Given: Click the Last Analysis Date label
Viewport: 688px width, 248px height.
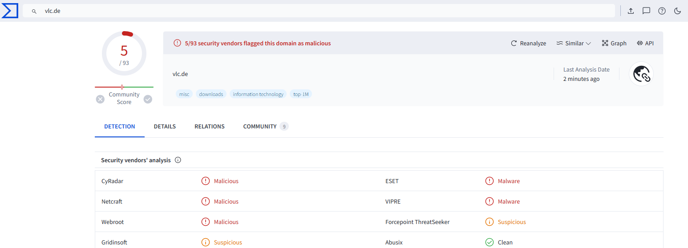Looking at the screenshot, I should [587, 69].
